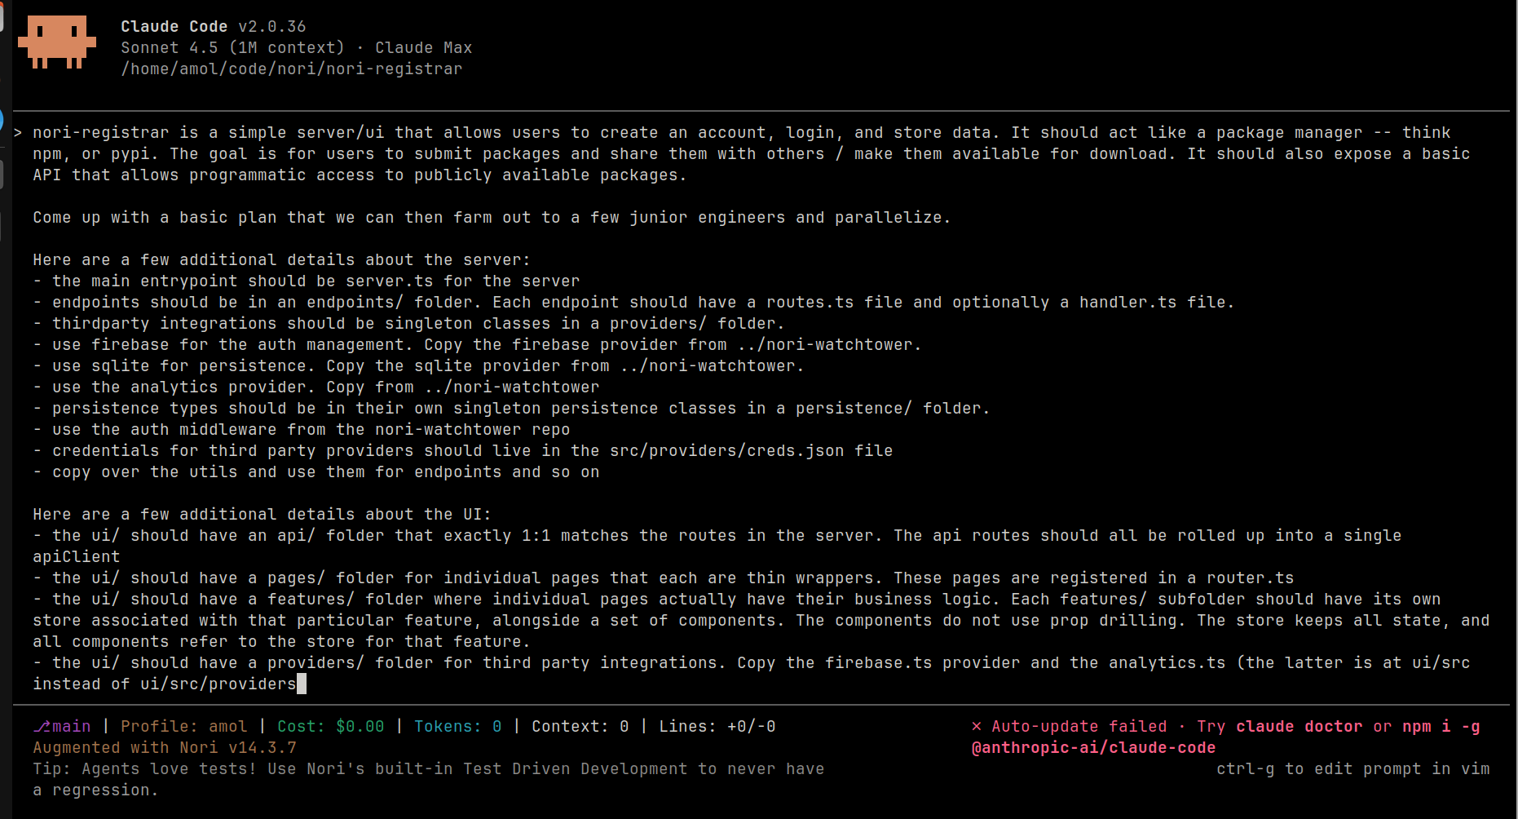Click the prompt chevron at input start
Screen dimensions: 1518x819
point(18,133)
